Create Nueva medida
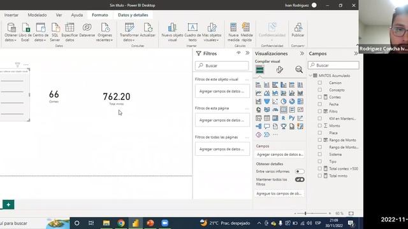 tap(233, 32)
